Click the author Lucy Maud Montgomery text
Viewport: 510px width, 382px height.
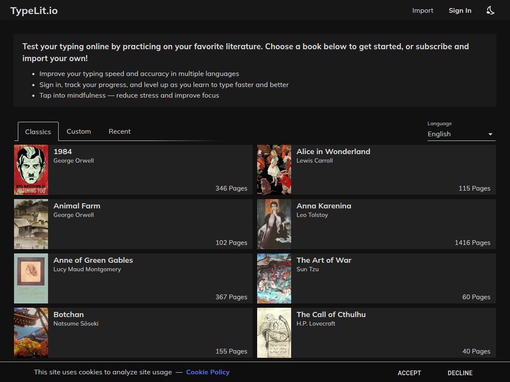coord(87,269)
